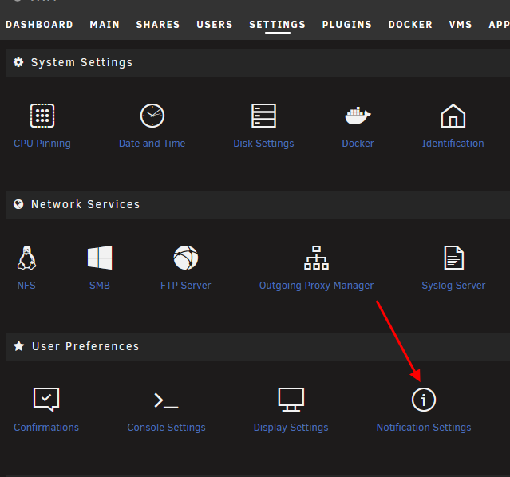Click the Console Settings link
The height and width of the screenshot is (477, 510).
166,428
